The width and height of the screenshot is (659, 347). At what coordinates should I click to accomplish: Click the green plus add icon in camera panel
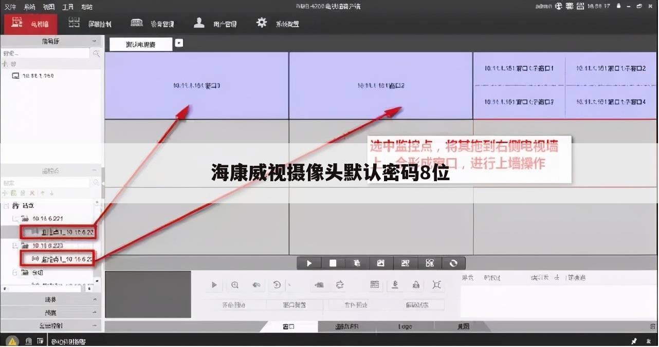pos(6,194)
